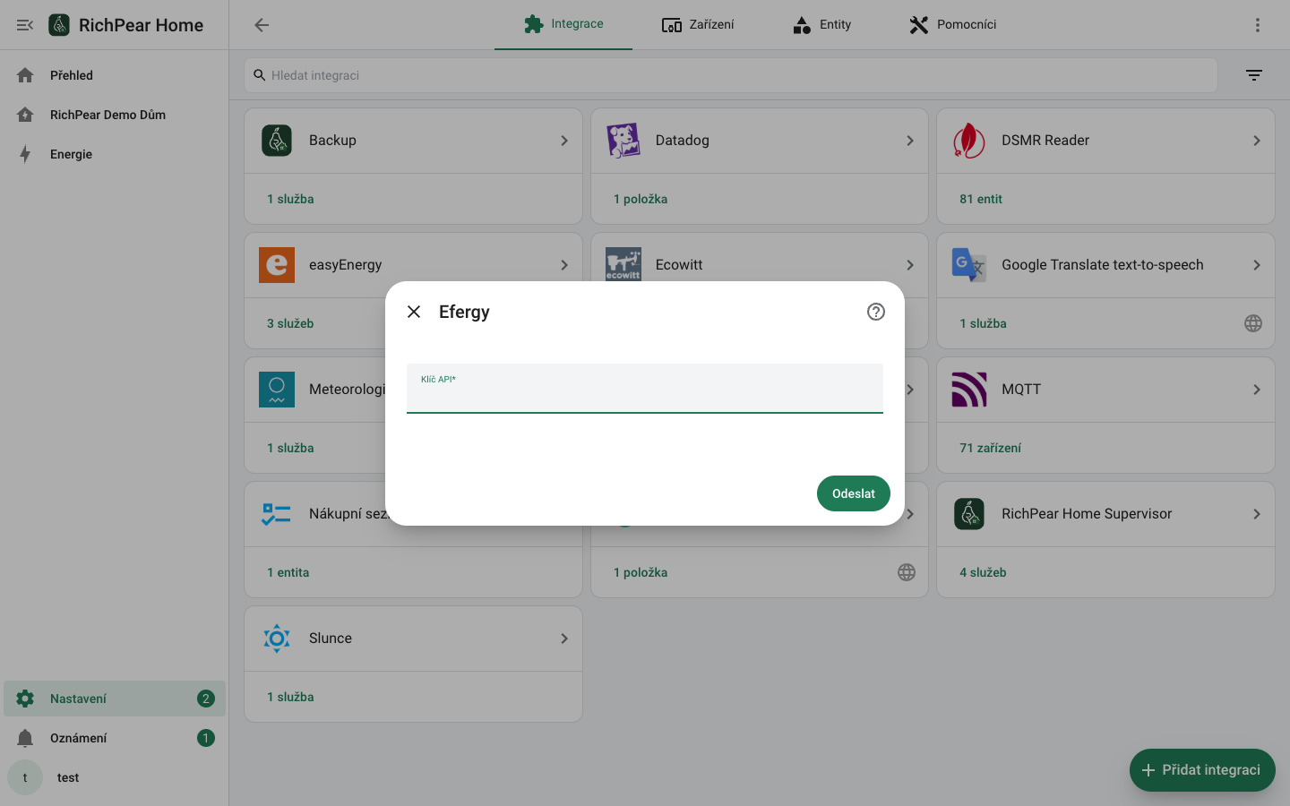Expand the Ecowitt chevron

pos(910,265)
